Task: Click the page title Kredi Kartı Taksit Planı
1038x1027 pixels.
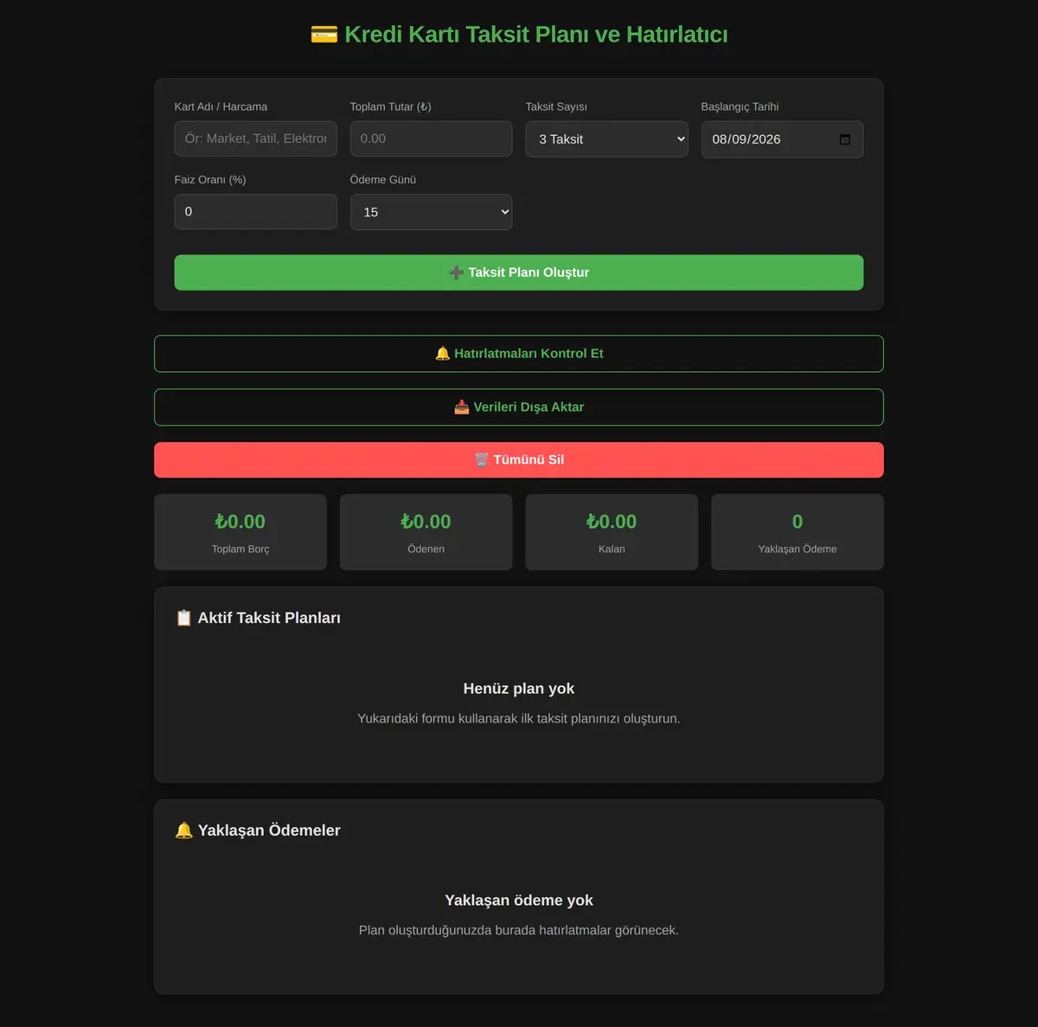Action: pos(519,35)
